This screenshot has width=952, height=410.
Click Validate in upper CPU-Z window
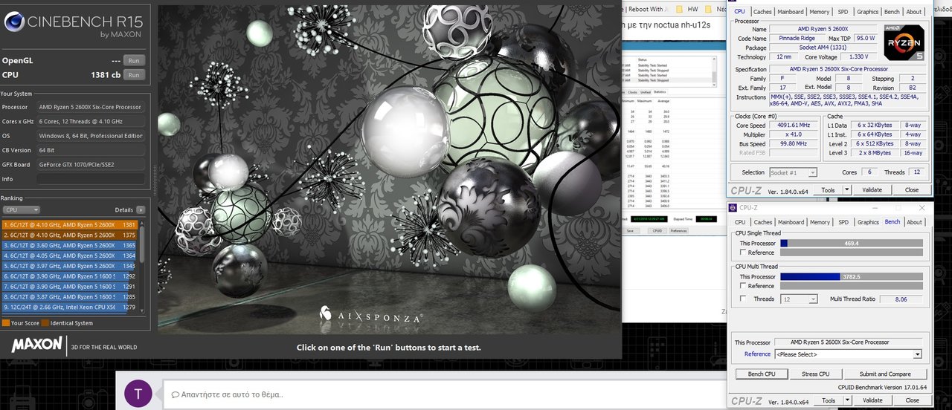coord(872,190)
